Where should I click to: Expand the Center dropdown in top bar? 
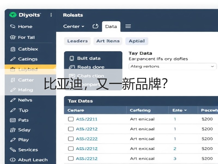point(74,26)
